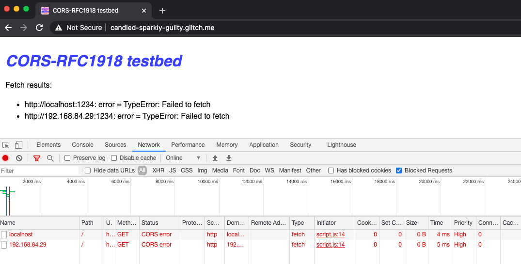521x264 pixels.
Task: Check the Disable cache checkbox
Action: 114,158
